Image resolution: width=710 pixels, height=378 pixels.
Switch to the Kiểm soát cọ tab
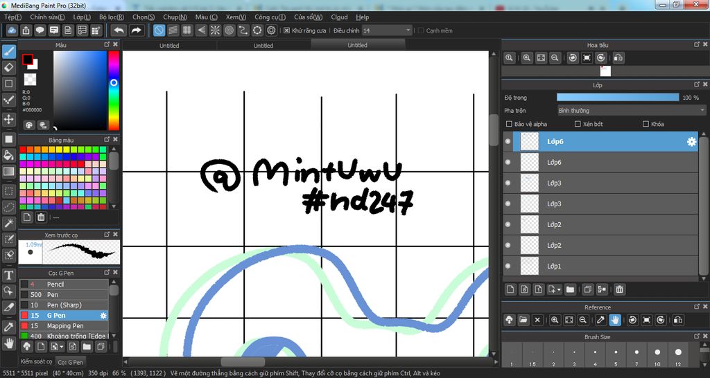pyautogui.click(x=36, y=361)
